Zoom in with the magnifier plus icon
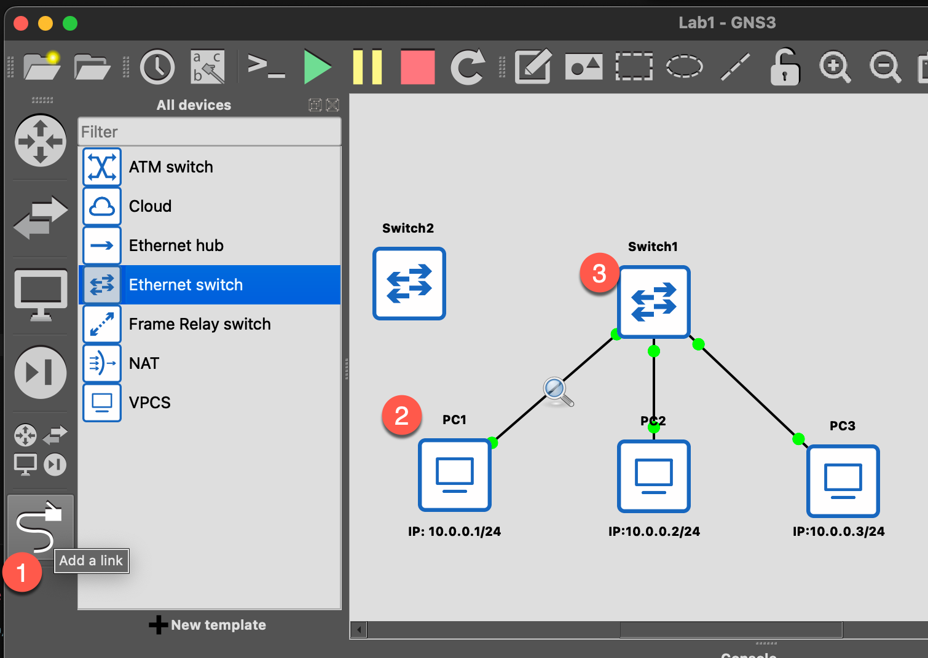Image resolution: width=928 pixels, height=658 pixels. point(835,67)
